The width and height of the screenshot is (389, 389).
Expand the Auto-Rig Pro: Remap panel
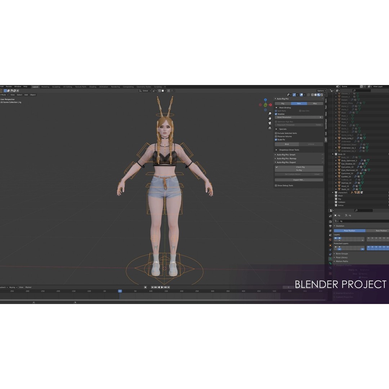tap(276, 158)
